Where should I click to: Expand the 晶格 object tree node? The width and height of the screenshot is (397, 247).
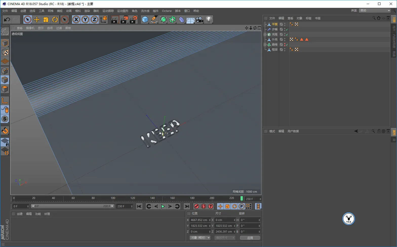[265, 44]
